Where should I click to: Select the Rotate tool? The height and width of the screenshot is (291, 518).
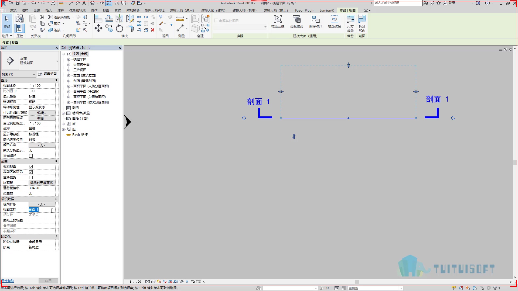pyautogui.click(x=119, y=28)
